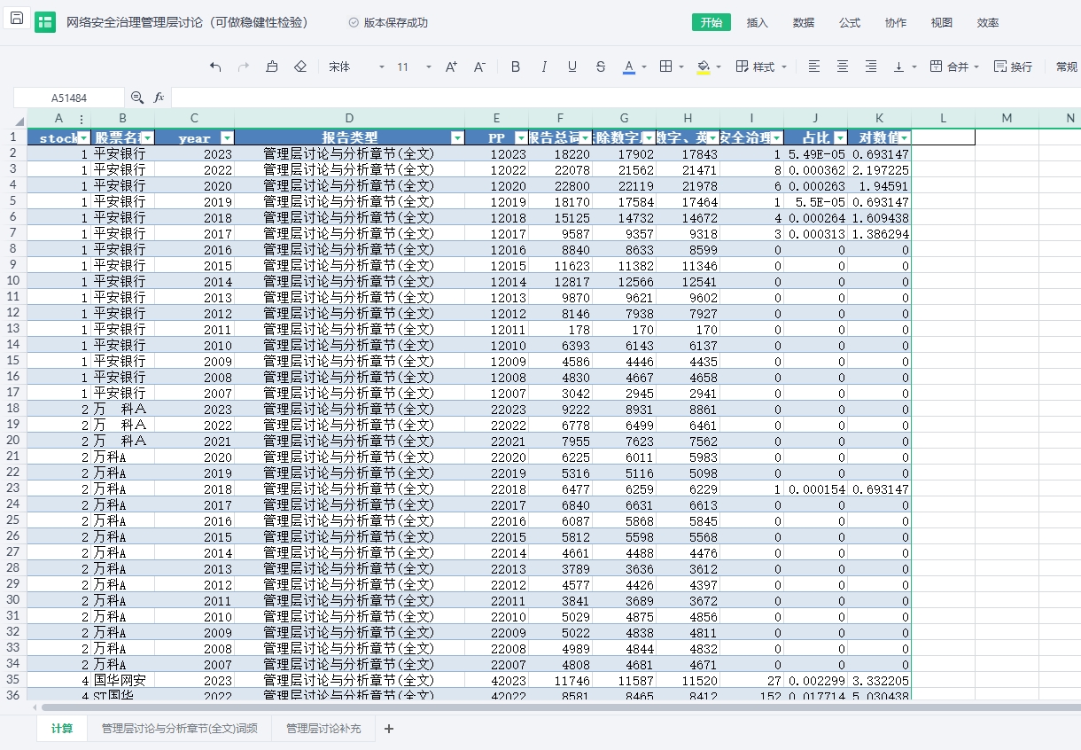Expand the 合并 merge cells dropdown
Image resolution: width=1081 pixels, height=750 pixels.
pyautogui.click(x=976, y=66)
